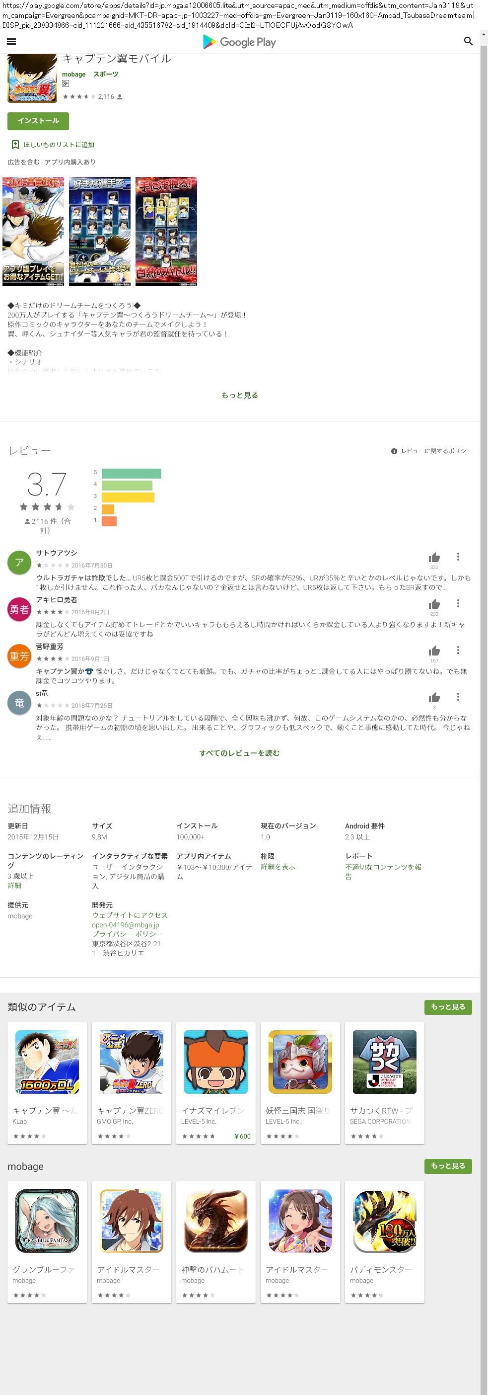Open the イナズマイレブン app card
The image size is (488, 1395).
[216, 1082]
